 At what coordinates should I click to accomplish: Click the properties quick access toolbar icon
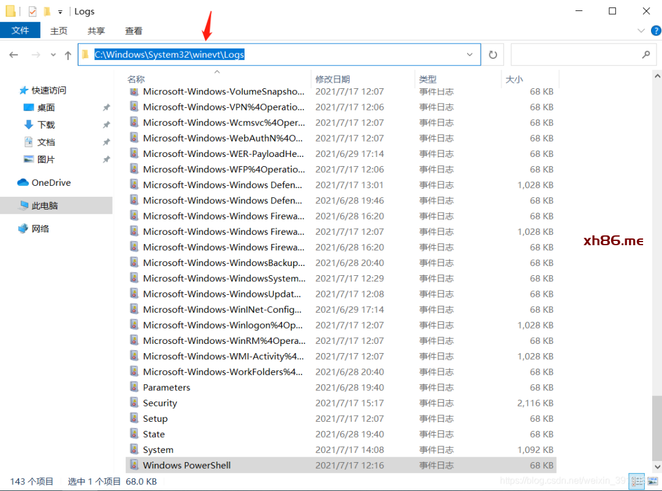[32, 12]
